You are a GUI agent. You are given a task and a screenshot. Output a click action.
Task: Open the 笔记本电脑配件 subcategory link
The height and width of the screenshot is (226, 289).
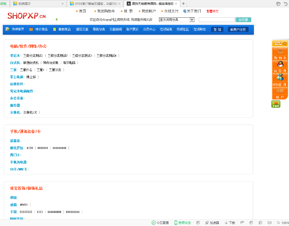click(x=22, y=91)
